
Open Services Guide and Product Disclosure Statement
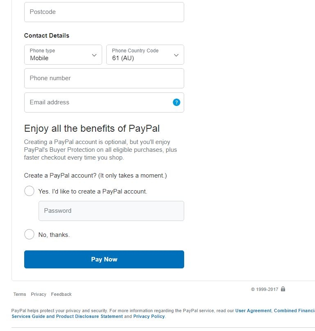67,316
